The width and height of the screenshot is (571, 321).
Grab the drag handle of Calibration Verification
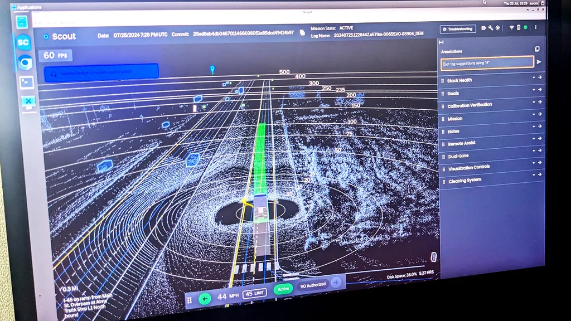443,106
